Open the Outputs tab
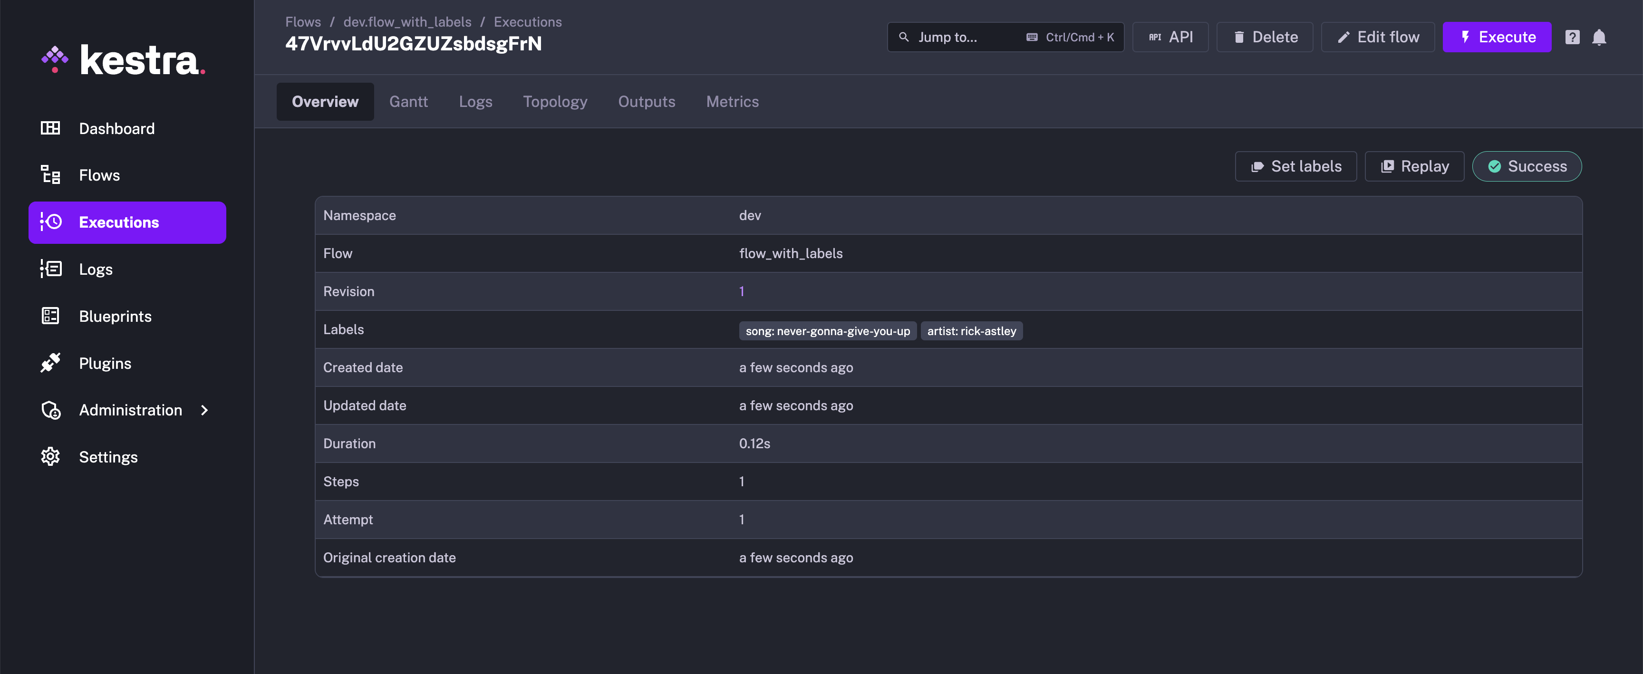 tap(646, 101)
